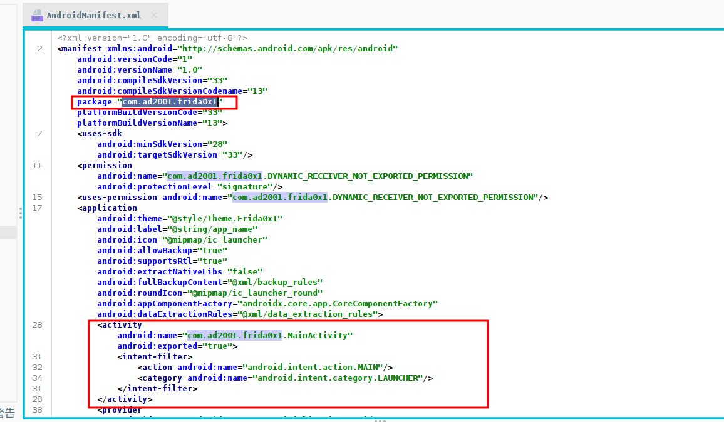Click line number 17 beside application tag

pos(37,208)
